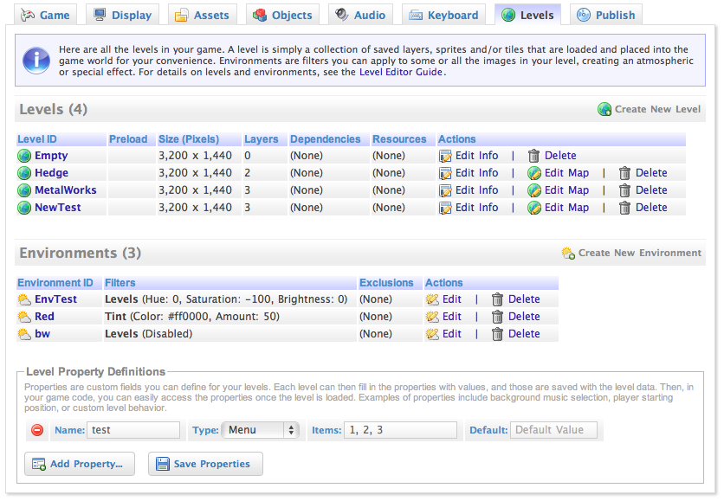Viewport: 724px width, 501px height.
Task: Click the globe icon next to NewTest
Action: point(24,208)
